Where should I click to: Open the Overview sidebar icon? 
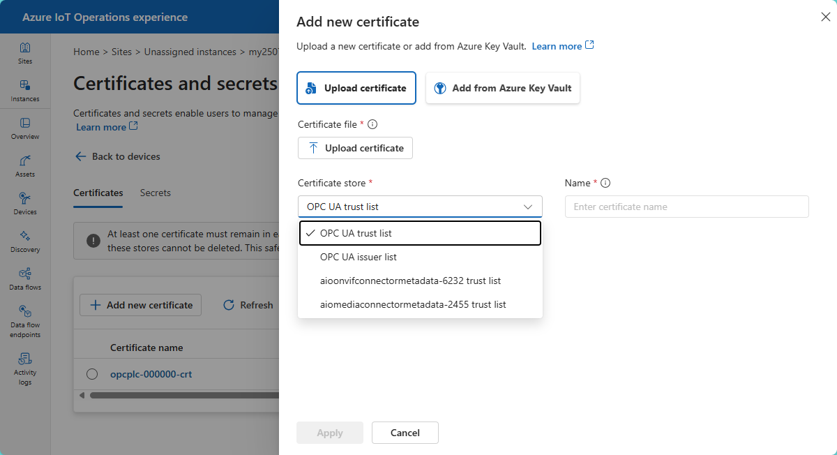click(x=25, y=128)
